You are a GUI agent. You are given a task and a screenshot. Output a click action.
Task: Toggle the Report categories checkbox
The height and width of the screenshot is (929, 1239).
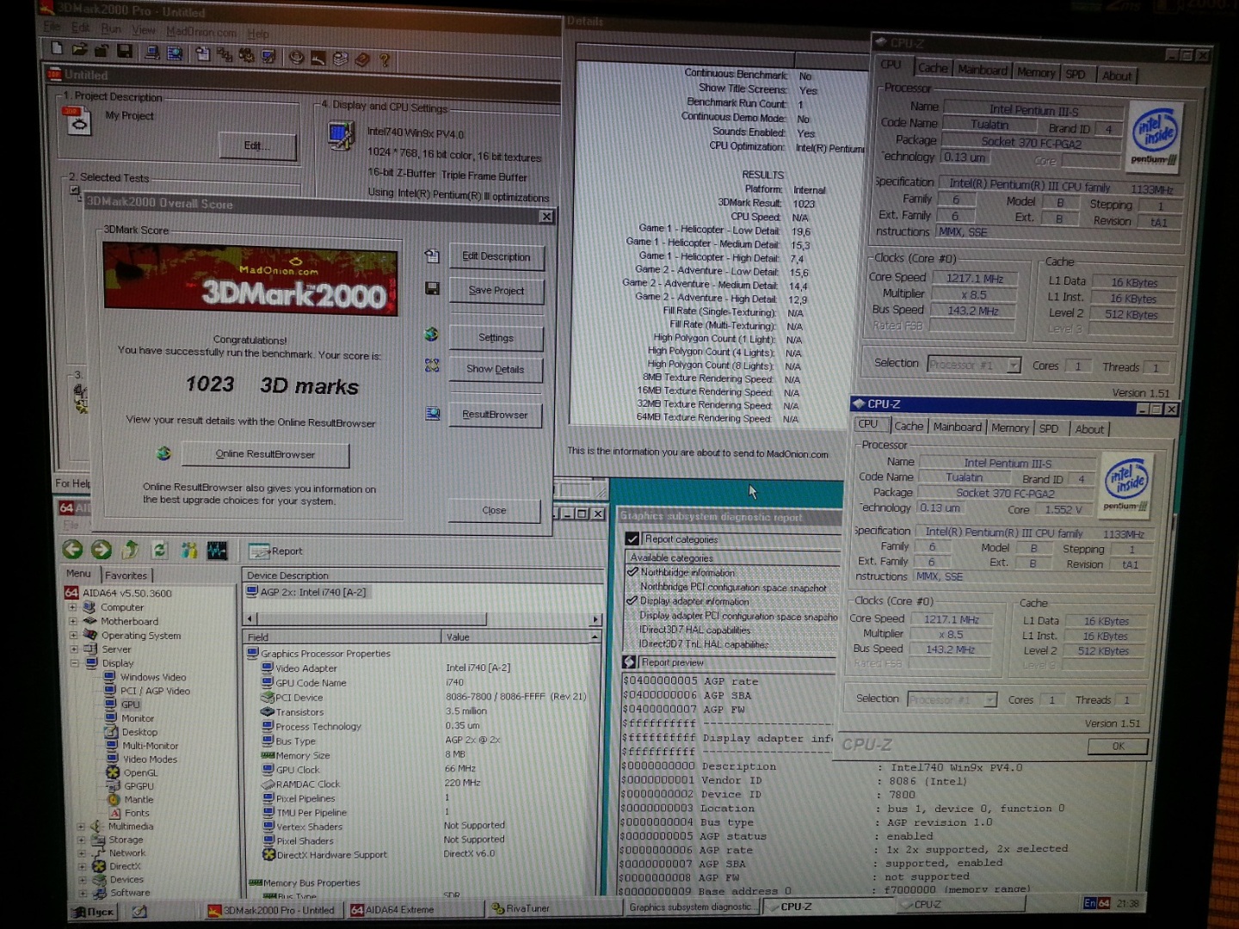coord(632,538)
